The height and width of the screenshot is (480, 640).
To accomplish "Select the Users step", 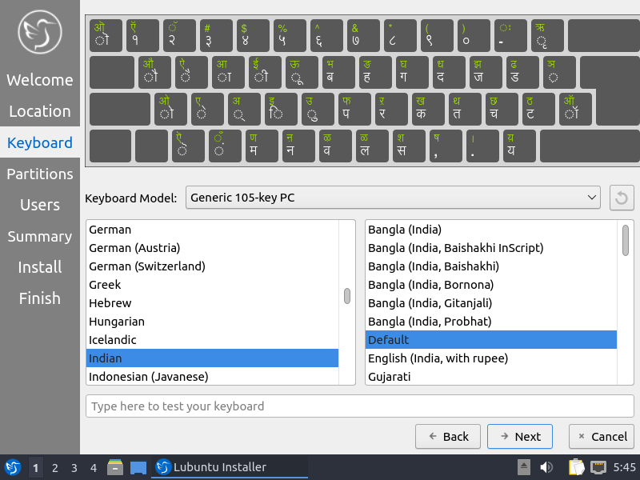I will pos(39,205).
